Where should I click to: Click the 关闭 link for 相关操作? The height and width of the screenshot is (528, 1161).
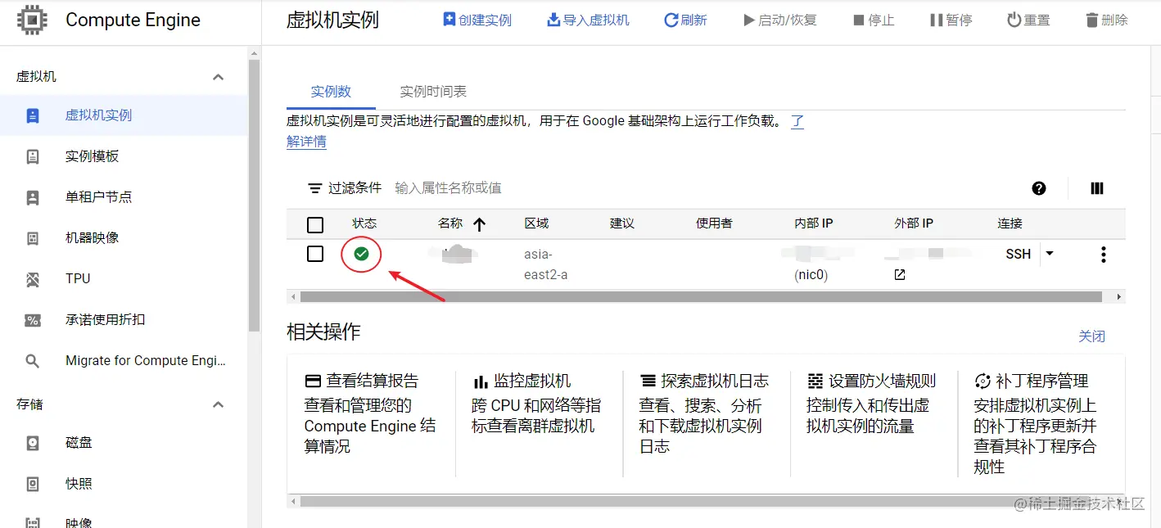[x=1092, y=336]
